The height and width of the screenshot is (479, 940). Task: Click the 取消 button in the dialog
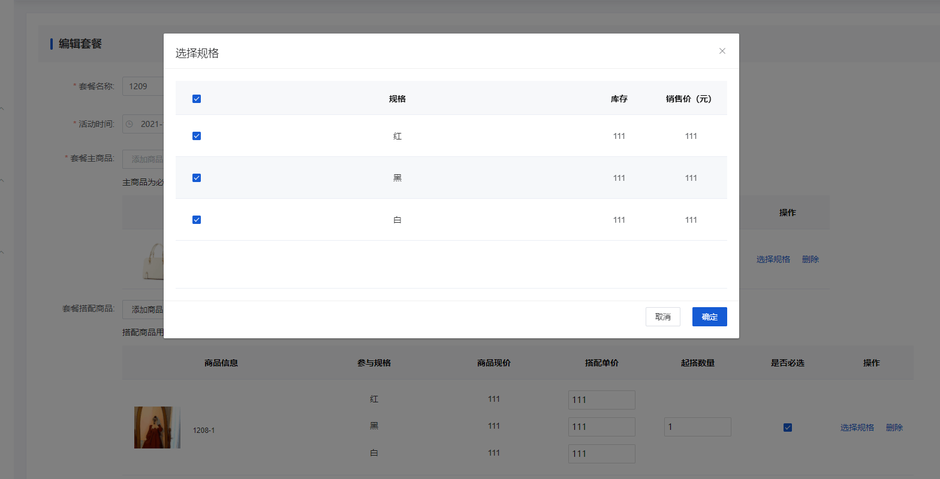point(663,317)
